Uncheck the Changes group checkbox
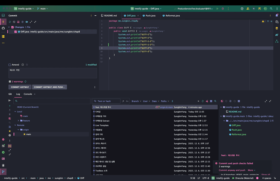The image size is (280, 181). tap(12, 27)
